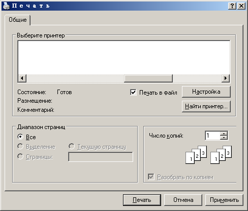
Task: Choose the Страницы radio option
Action: [20, 156]
